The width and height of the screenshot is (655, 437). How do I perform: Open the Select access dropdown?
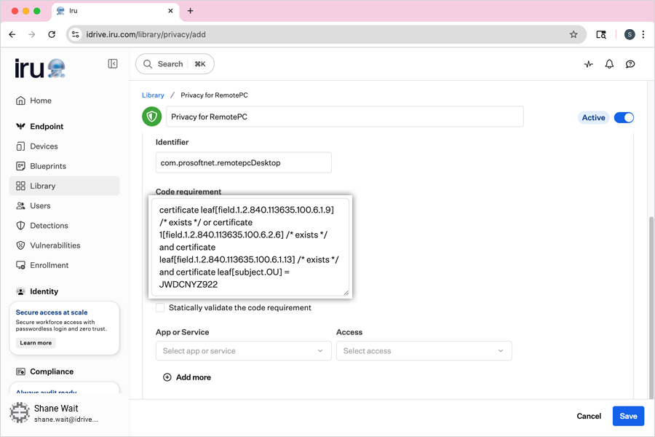[x=424, y=351]
